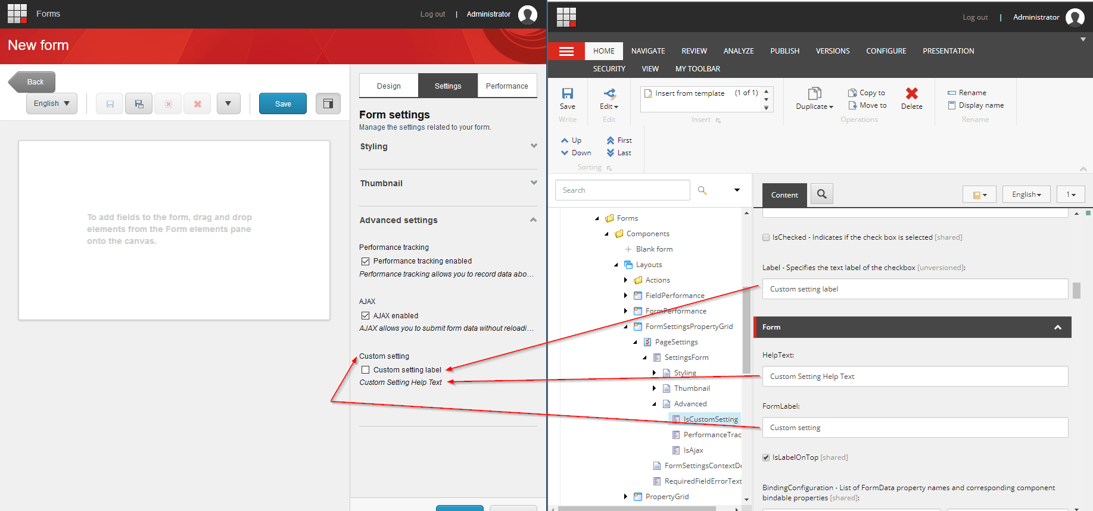Click the Rename icon in ribbon

(952, 93)
